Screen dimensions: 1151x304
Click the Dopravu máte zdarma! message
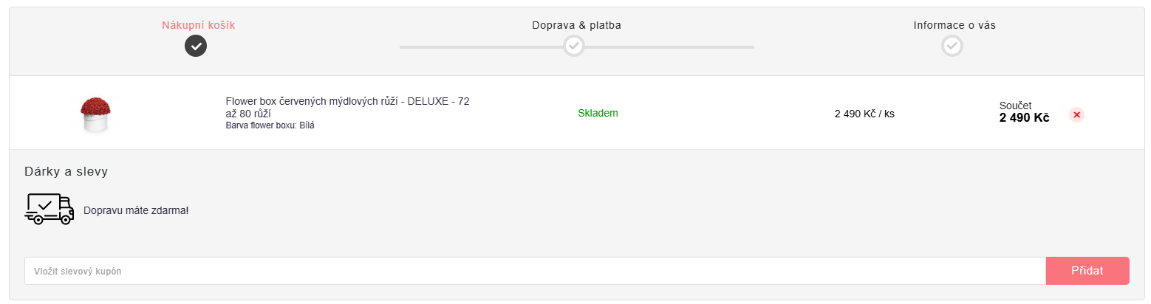coord(136,210)
